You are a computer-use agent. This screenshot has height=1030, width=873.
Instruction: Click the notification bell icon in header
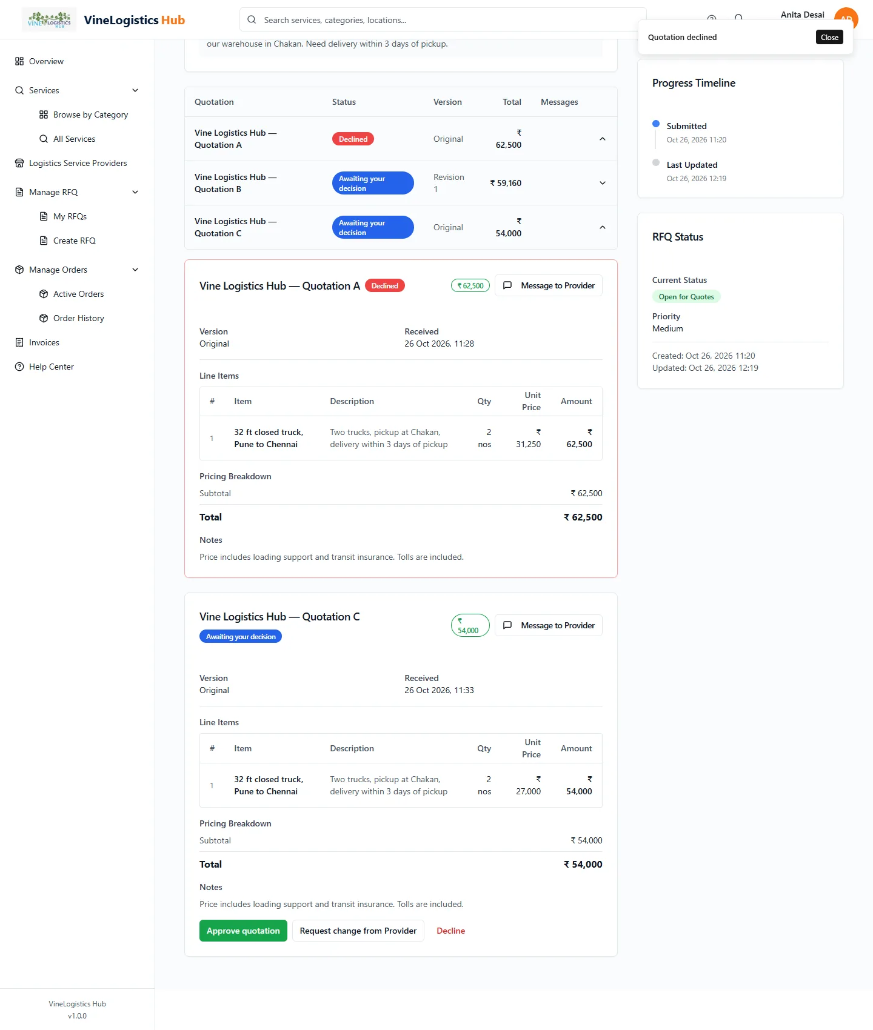click(x=738, y=19)
